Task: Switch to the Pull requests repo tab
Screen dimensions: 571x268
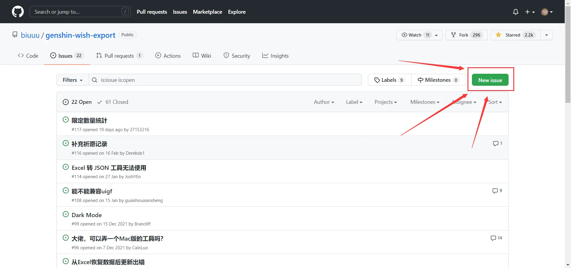Action: [120, 56]
